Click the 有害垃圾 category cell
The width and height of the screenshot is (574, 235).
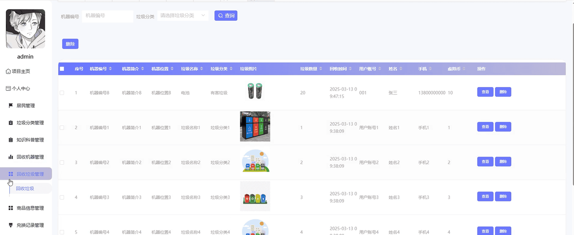pos(219,93)
